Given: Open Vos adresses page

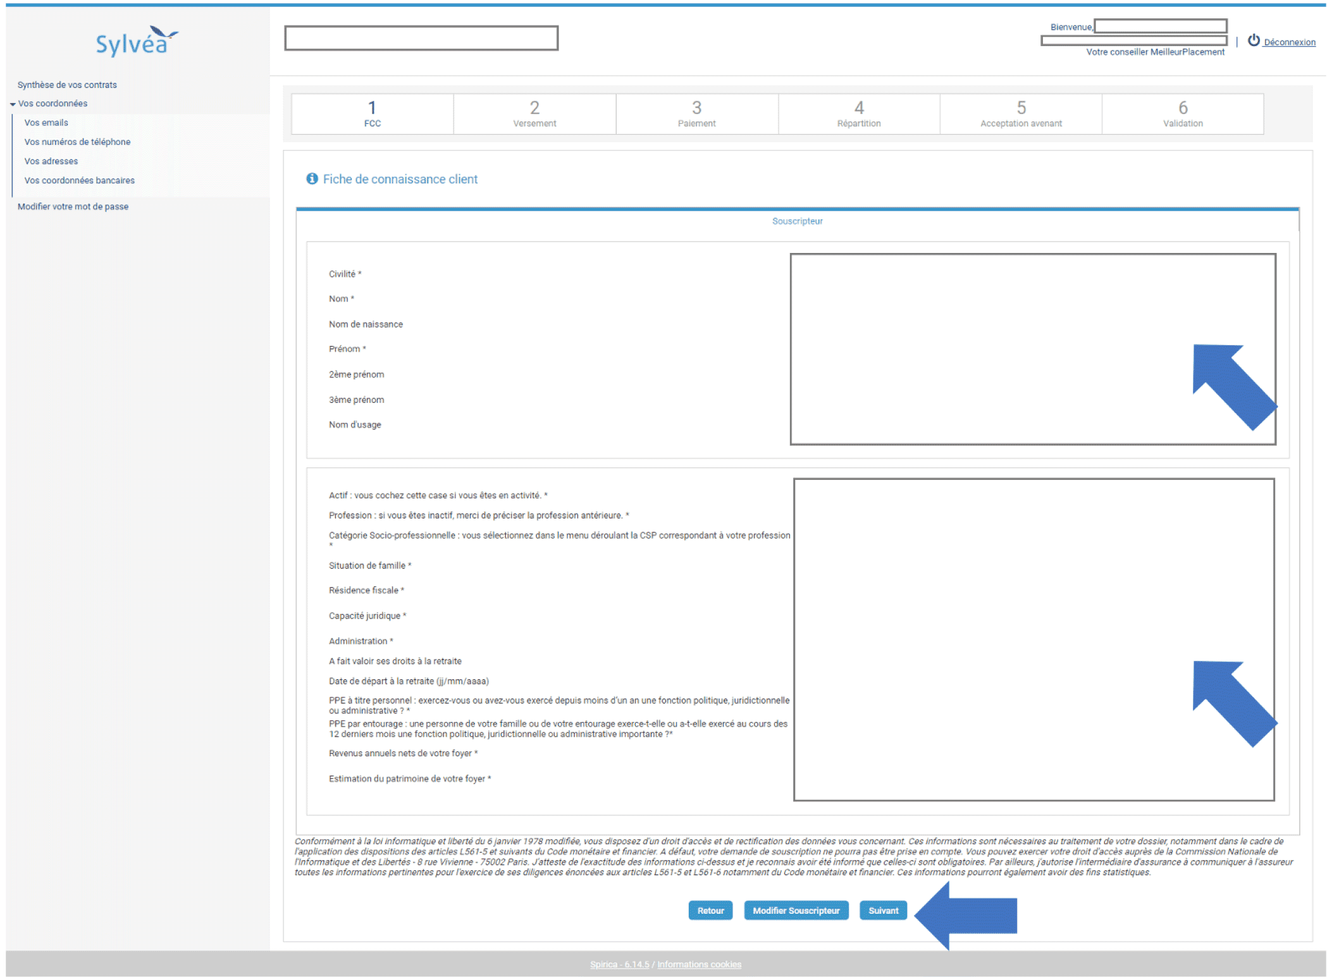Looking at the screenshot, I should pyautogui.click(x=51, y=161).
